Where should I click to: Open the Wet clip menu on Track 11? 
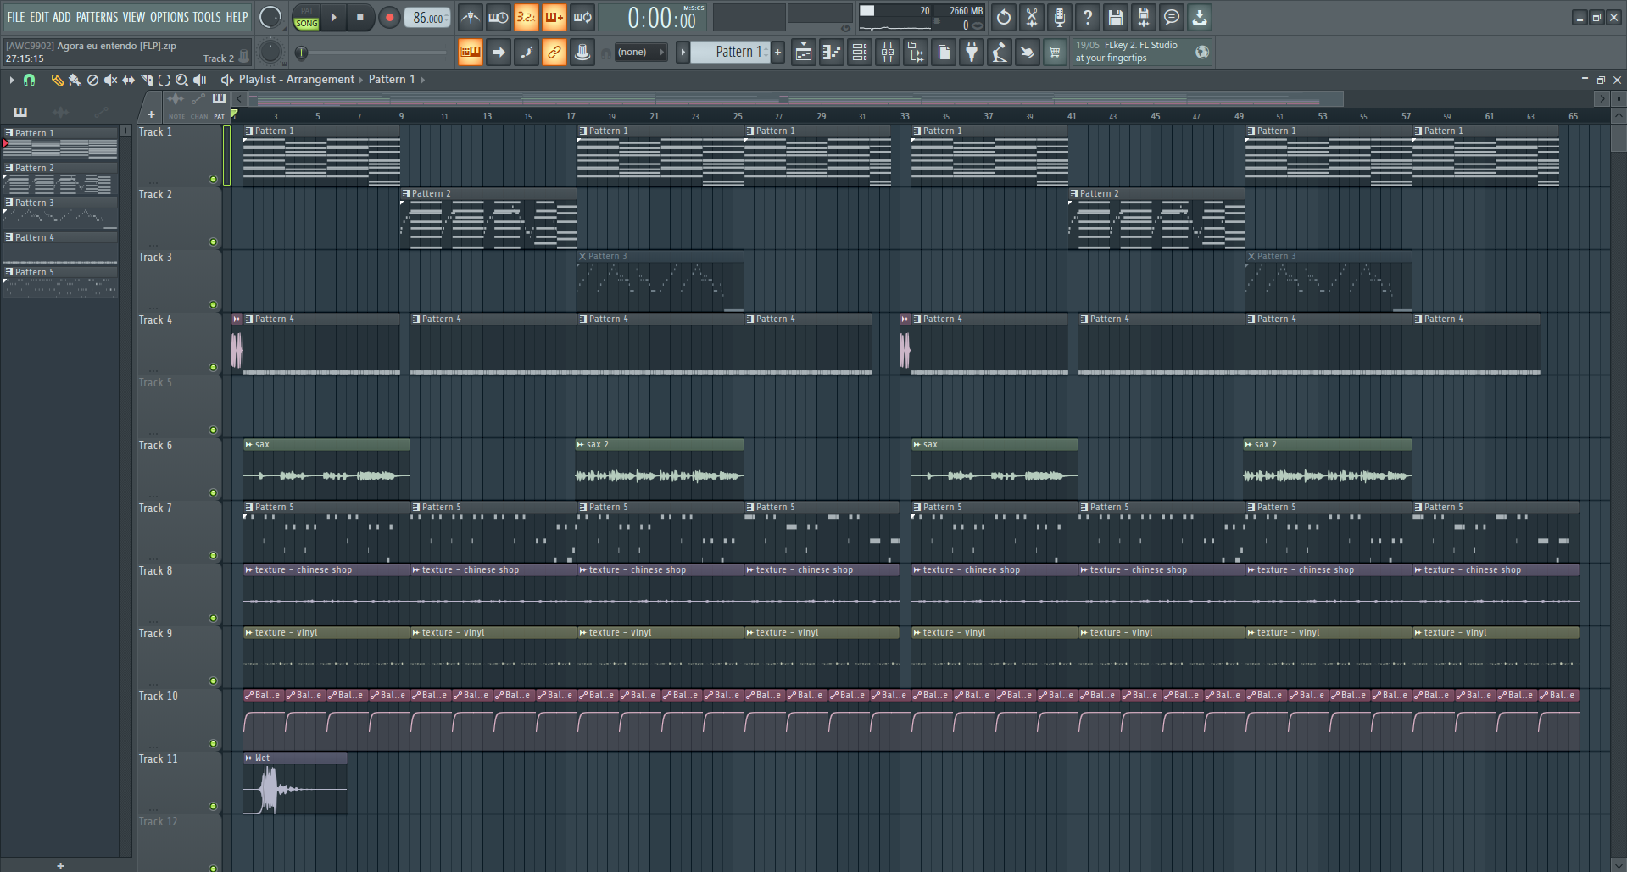249,758
